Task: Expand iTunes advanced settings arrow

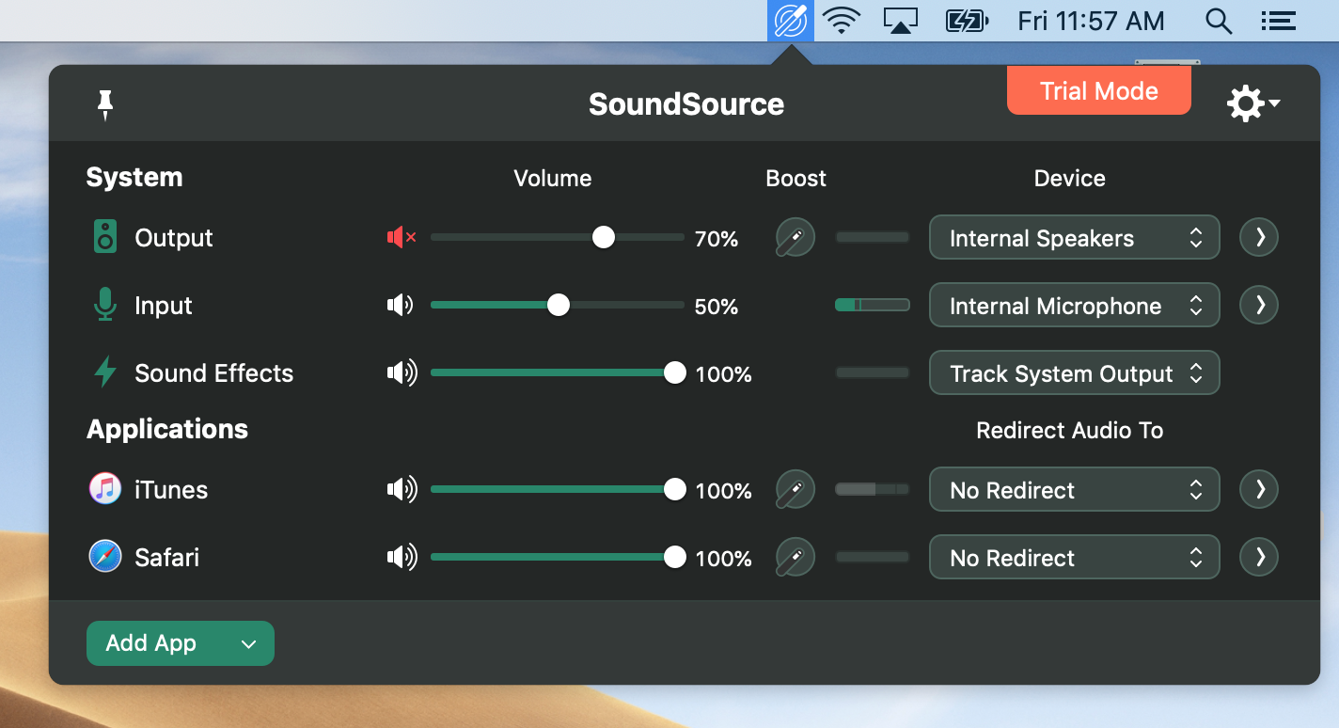Action: [x=1259, y=489]
